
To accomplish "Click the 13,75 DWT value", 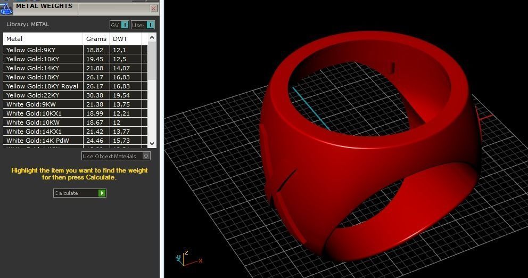I will pos(121,104).
